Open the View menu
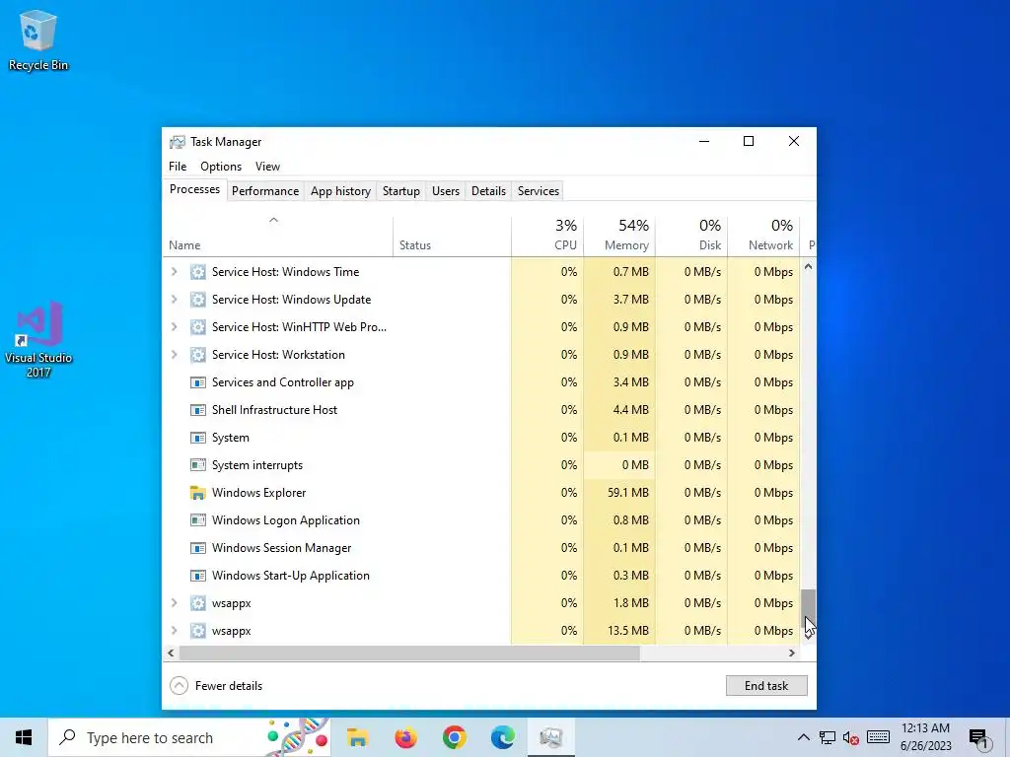Image resolution: width=1010 pixels, height=757 pixels. (x=267, y=166)
